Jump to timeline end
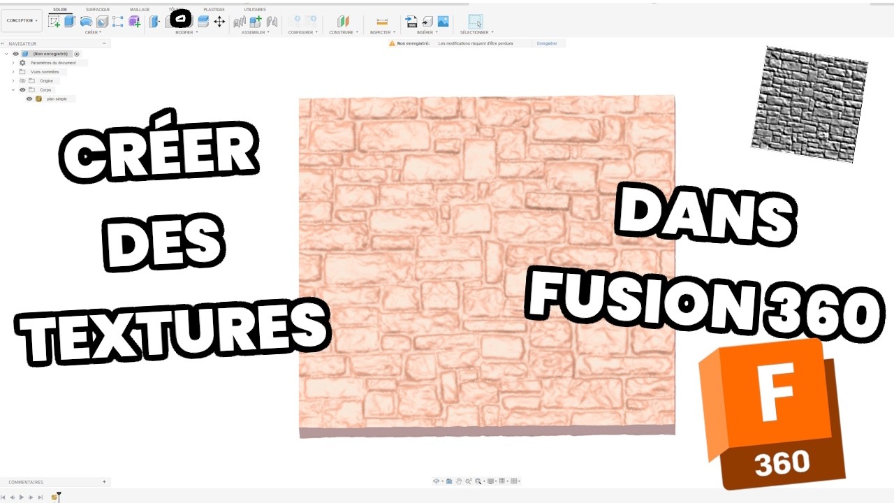This screenshot has width=894, height=503. coord(41,497)
